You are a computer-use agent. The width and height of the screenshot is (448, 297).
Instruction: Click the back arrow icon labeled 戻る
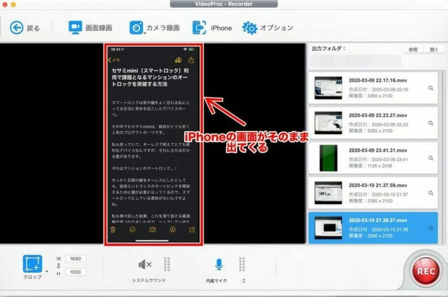17,28
